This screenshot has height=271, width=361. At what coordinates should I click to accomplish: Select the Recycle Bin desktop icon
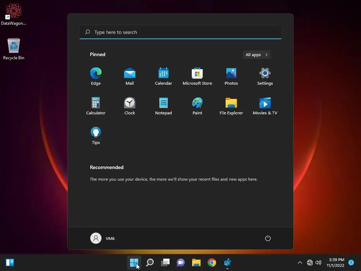click(14, 49)
